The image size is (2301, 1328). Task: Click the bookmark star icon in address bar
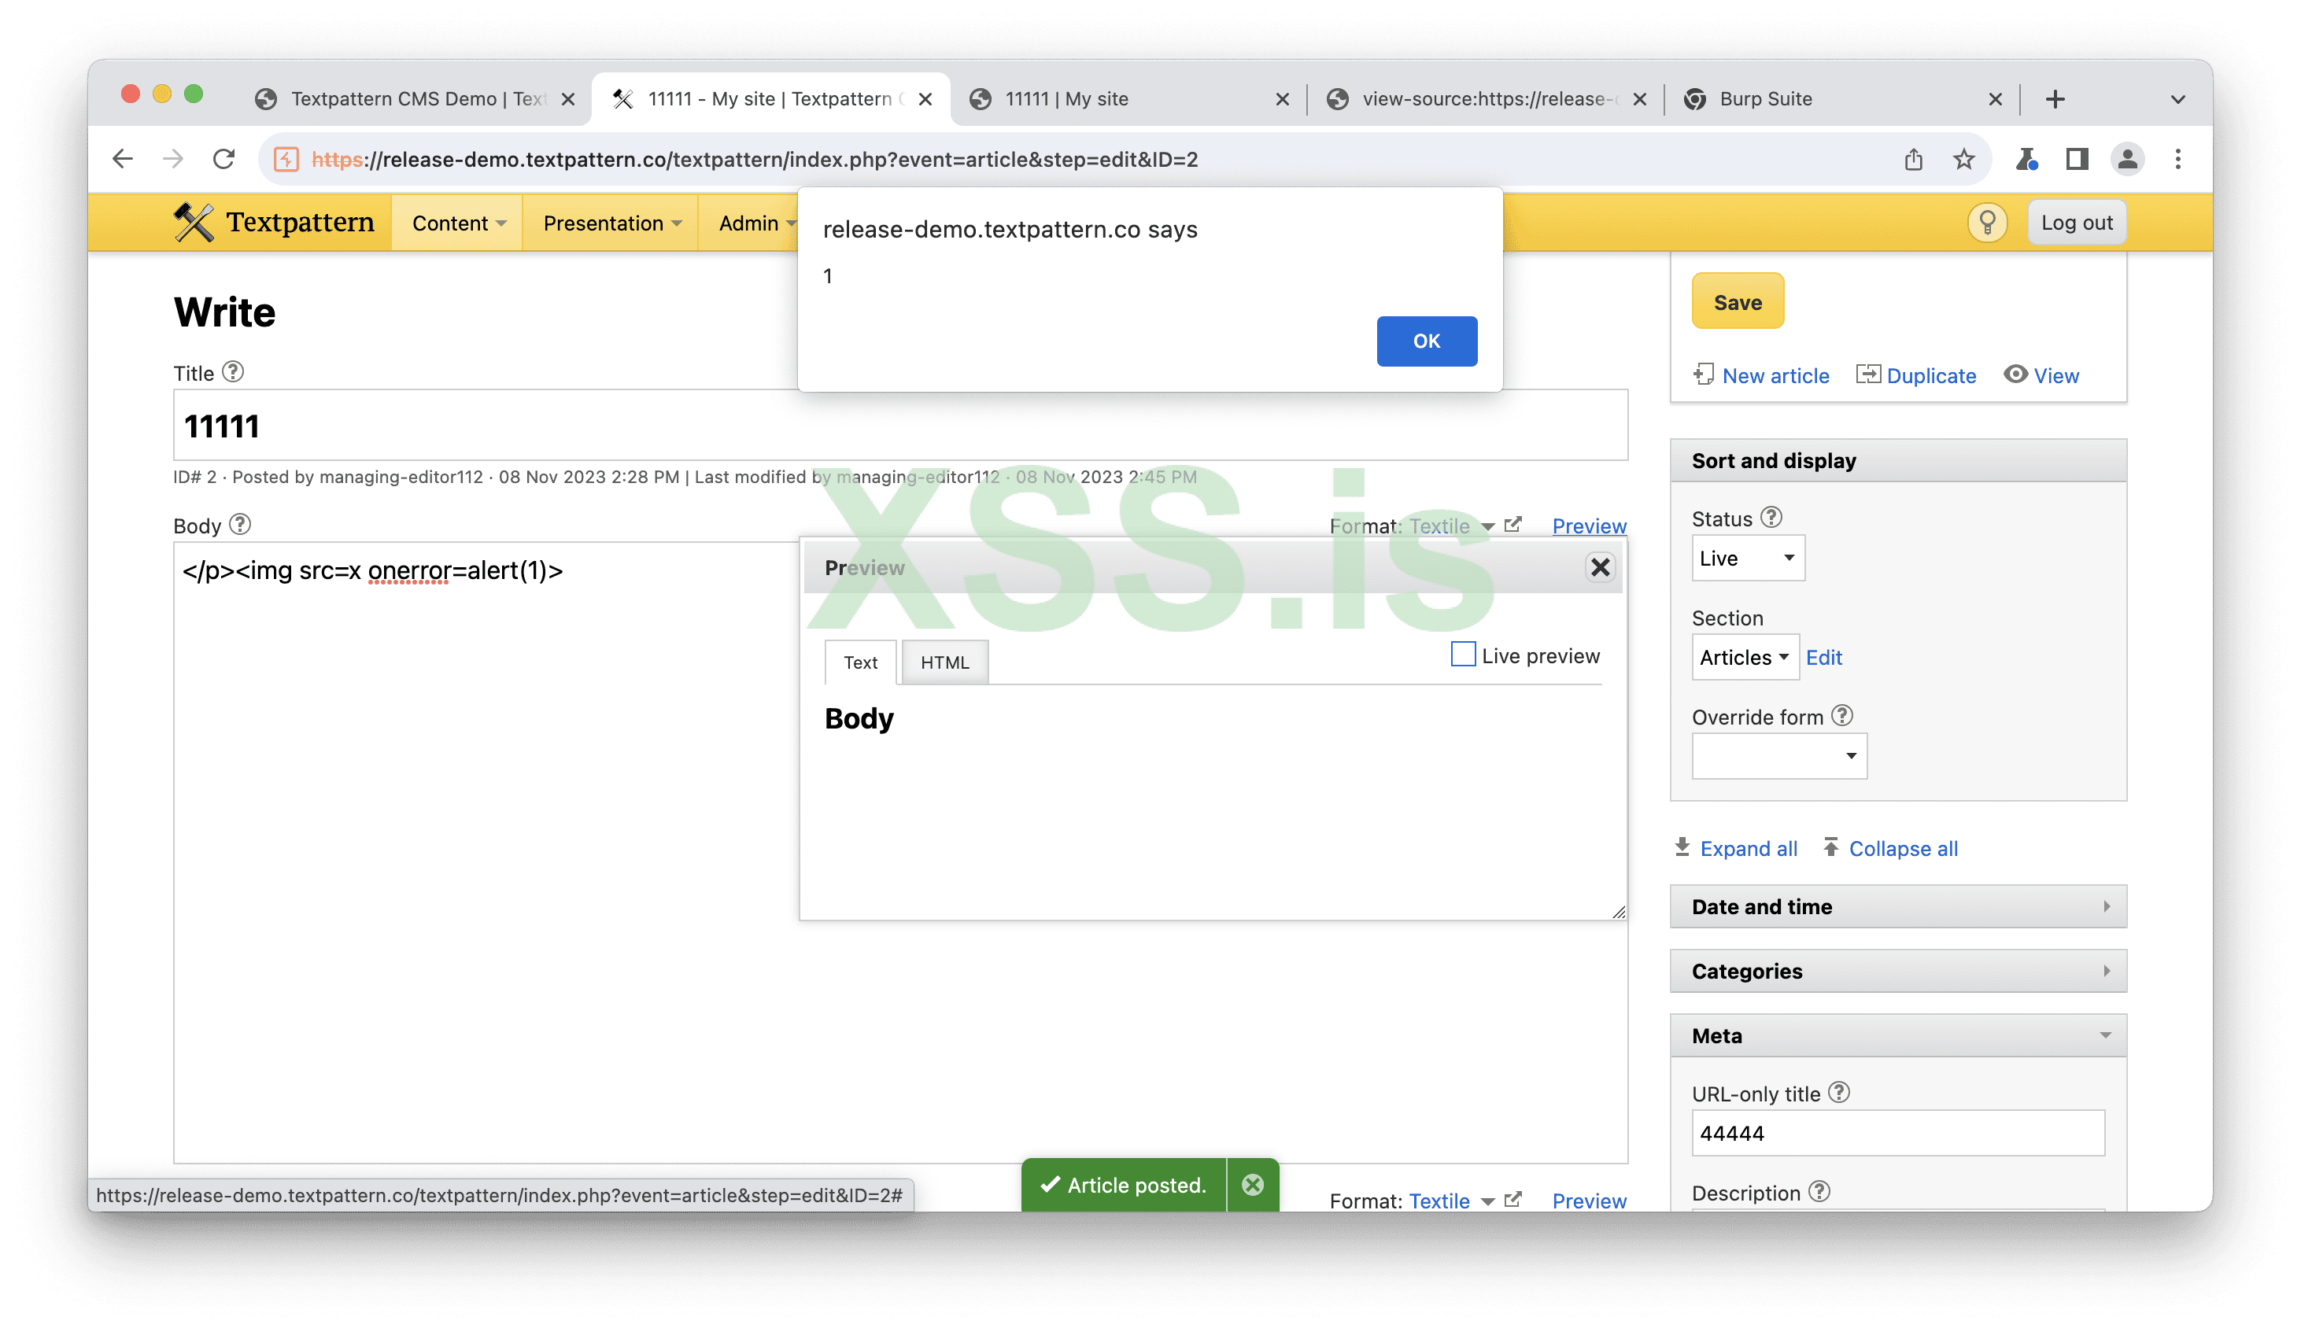tap(1963, 160)
